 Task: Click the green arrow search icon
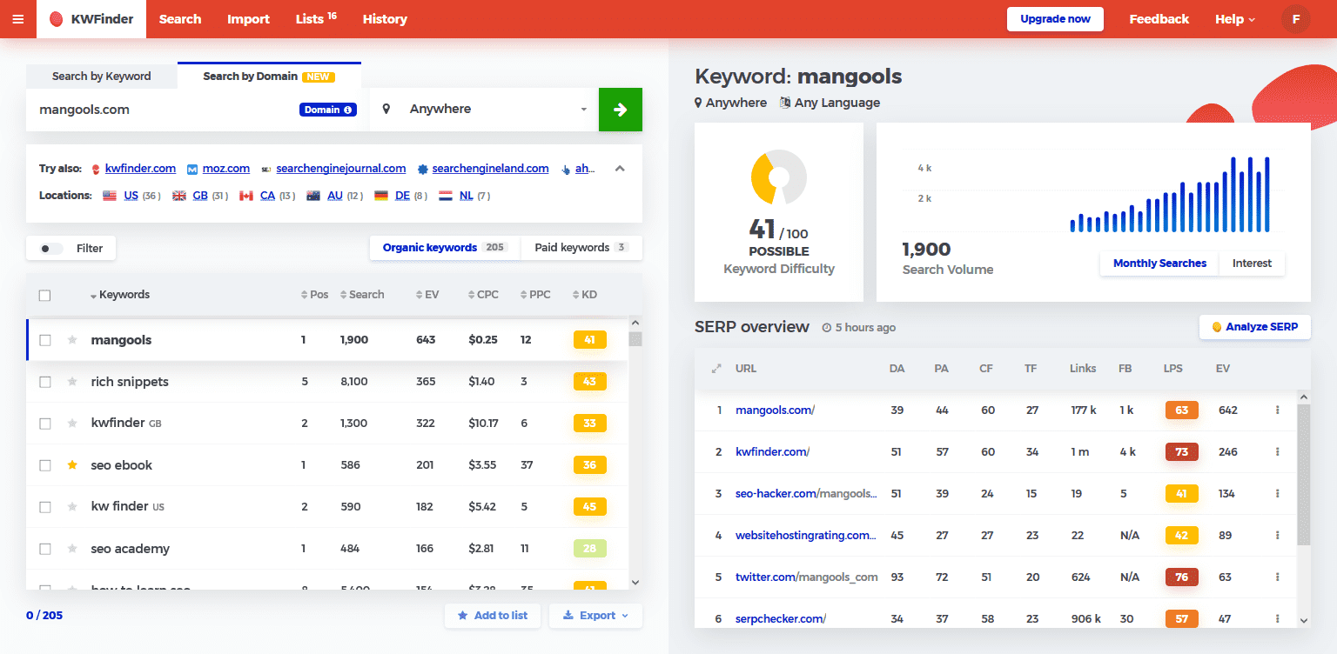pos(620,109)
